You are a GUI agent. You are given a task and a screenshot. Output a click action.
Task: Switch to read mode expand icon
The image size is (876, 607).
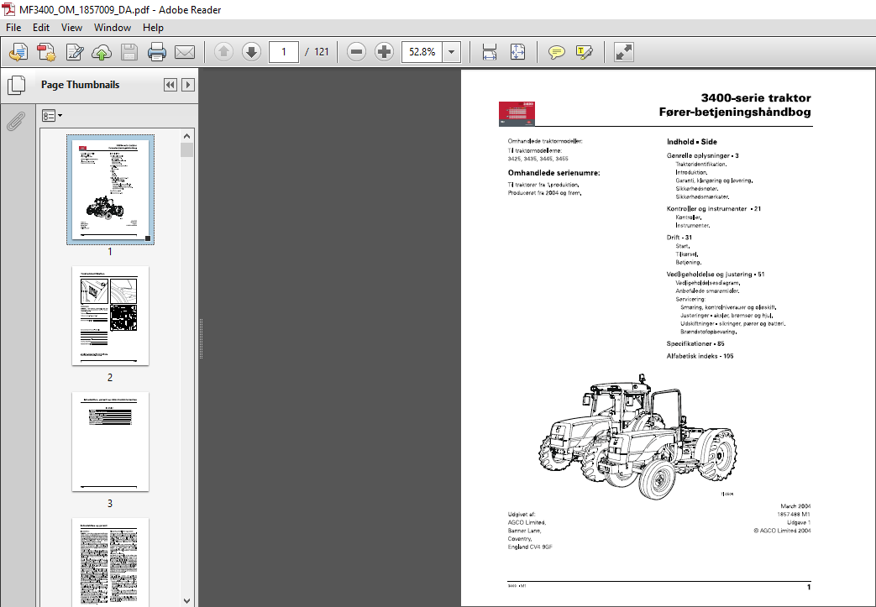623,52
